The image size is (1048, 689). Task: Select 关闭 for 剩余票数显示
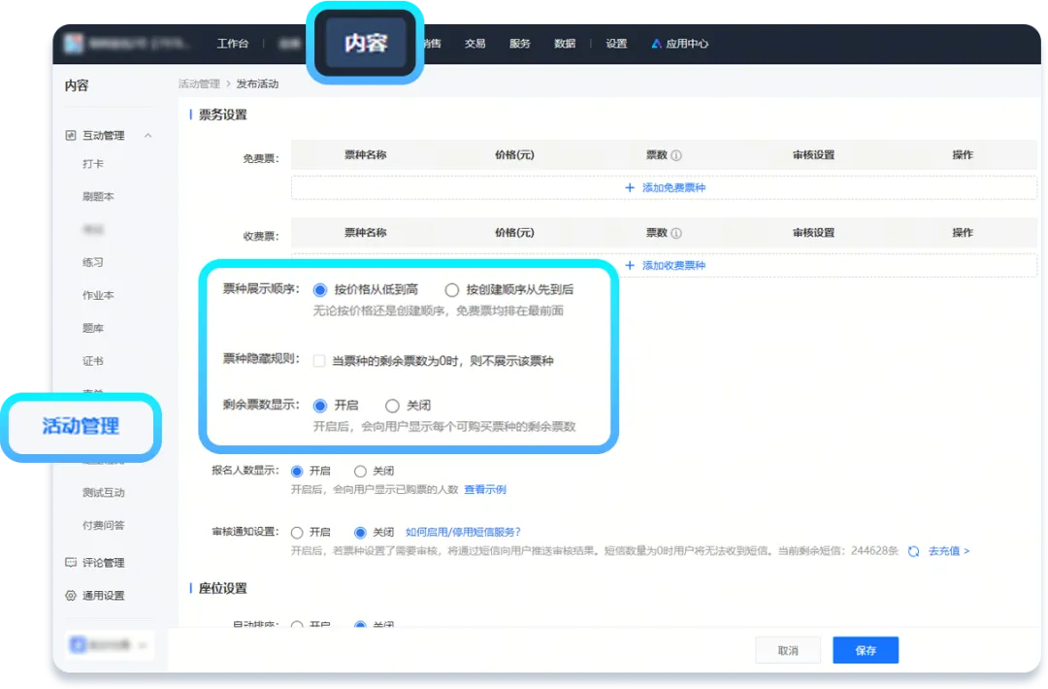392,406
